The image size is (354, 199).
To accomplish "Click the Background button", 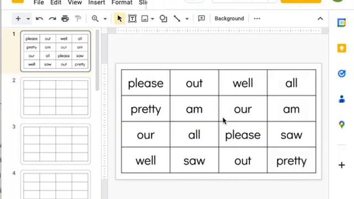I will [229, 18].
